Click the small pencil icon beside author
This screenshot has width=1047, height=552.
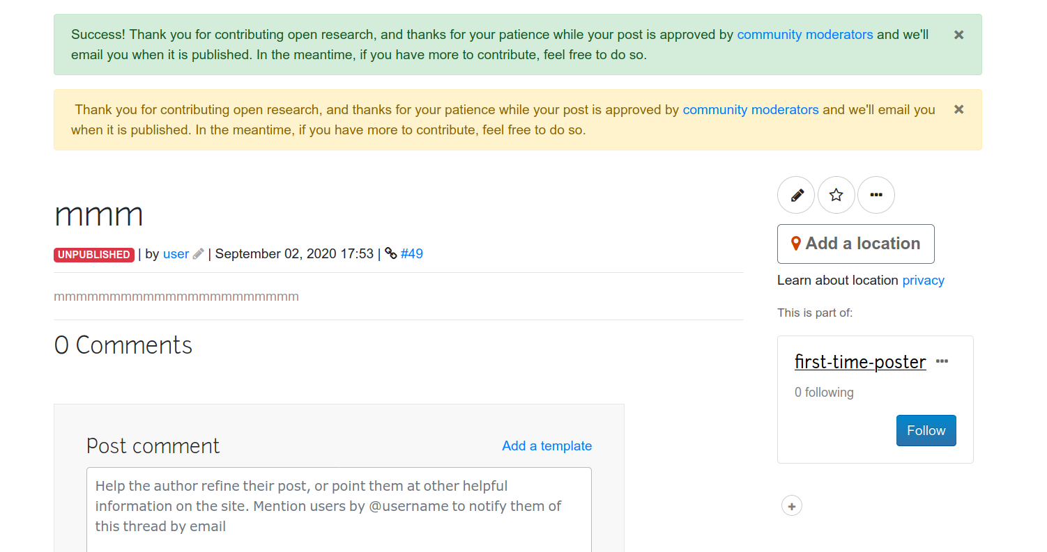[x=198, y=254]
